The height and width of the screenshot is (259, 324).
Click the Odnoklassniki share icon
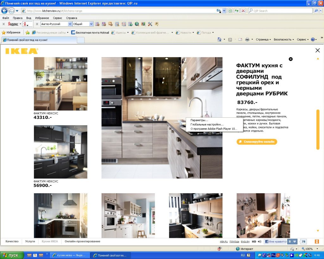tap(316, 241)
